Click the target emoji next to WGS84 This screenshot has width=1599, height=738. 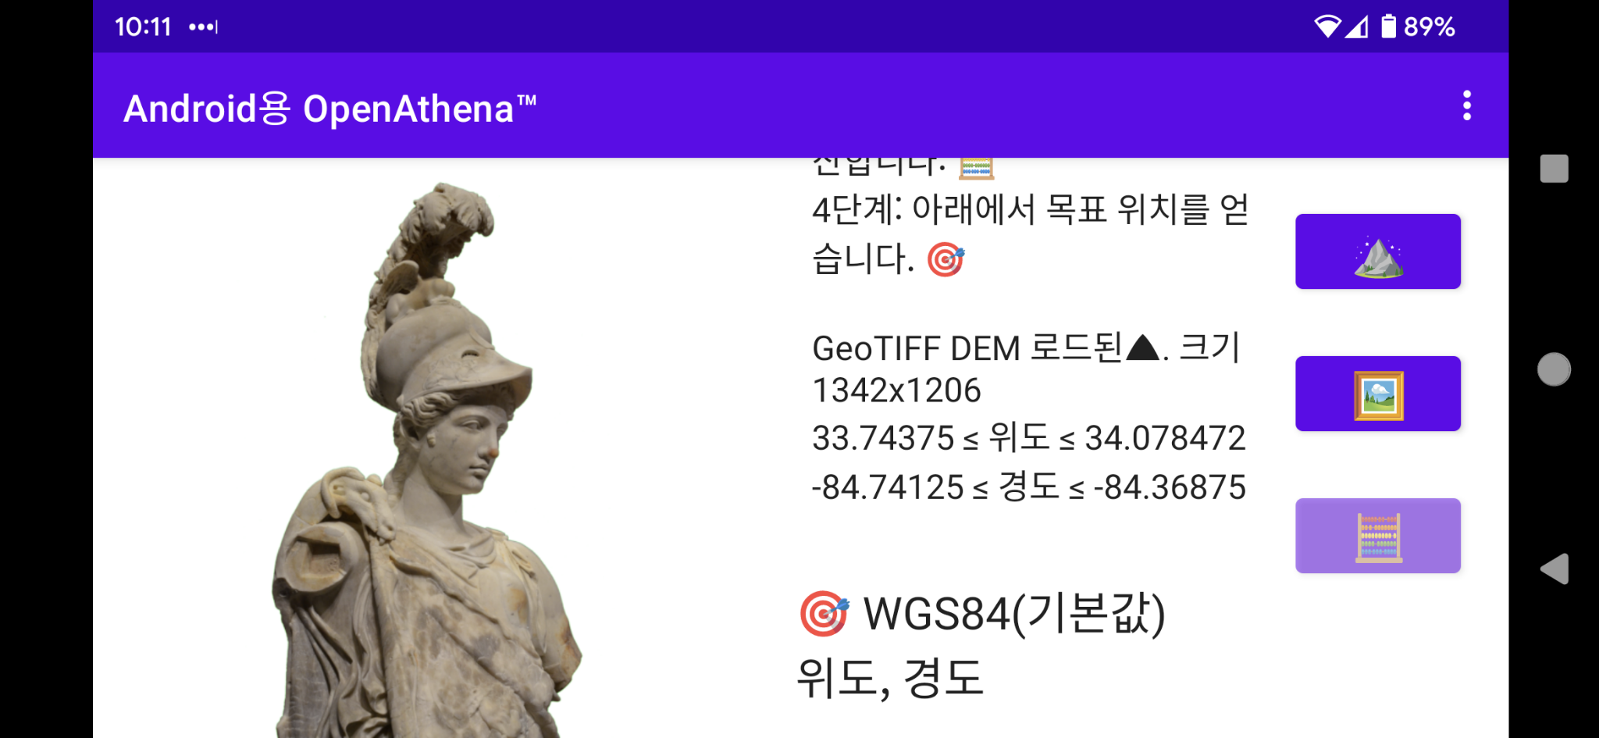824,614
